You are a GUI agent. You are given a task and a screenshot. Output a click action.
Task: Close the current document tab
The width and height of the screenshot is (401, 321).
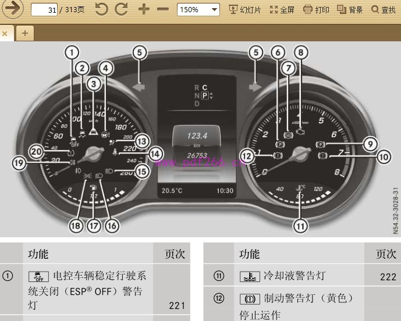click(5, 34)
